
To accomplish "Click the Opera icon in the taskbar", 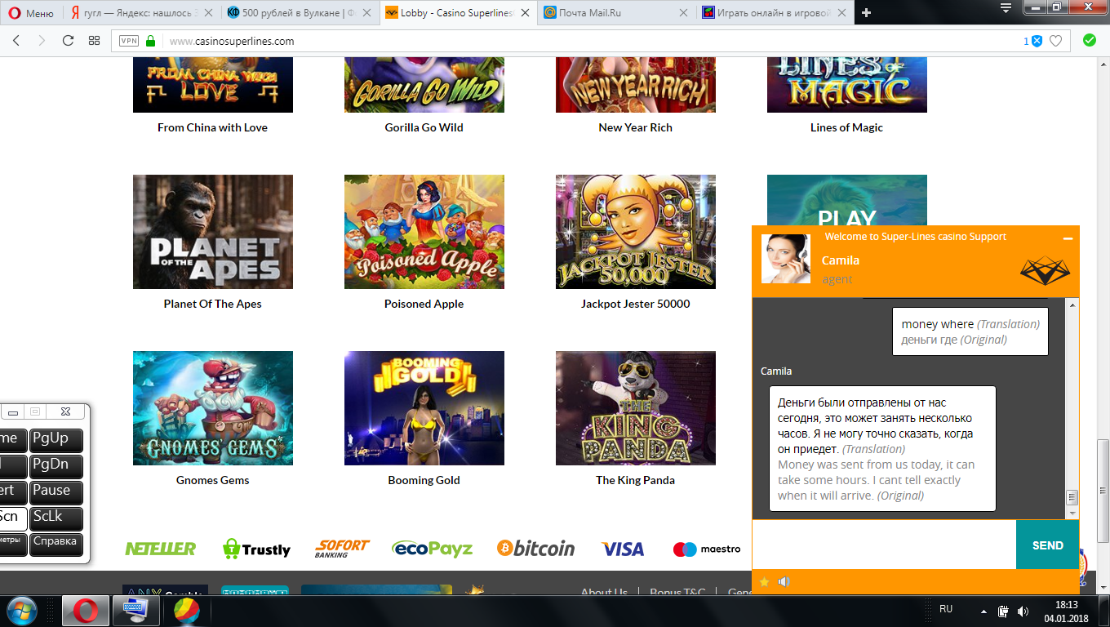I will pyautogui.click(x=85, y=611).
